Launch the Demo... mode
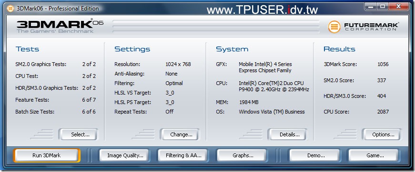Screen dimensions: 415x172 click(x=314, y=155)
